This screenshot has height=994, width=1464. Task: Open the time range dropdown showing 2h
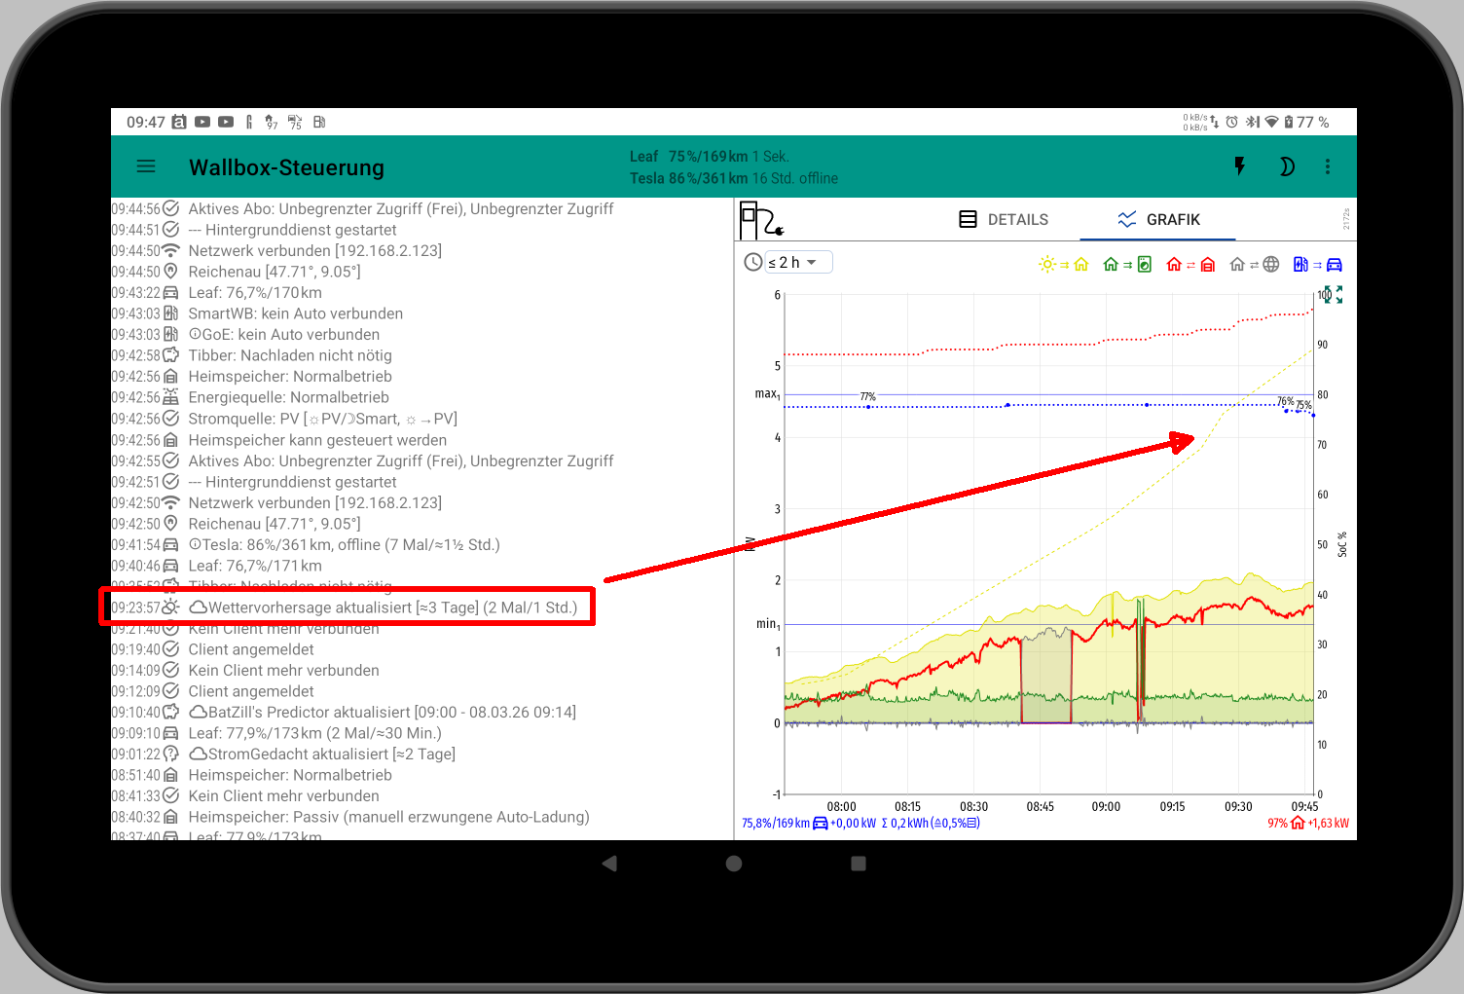coord(796,262)
